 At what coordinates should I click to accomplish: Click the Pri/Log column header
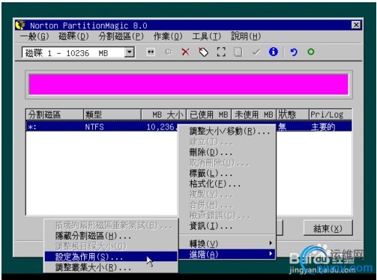(x=331, y=115)
